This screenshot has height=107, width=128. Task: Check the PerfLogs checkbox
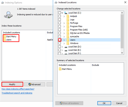59,23
